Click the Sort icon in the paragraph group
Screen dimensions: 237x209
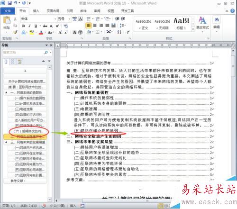119,32
